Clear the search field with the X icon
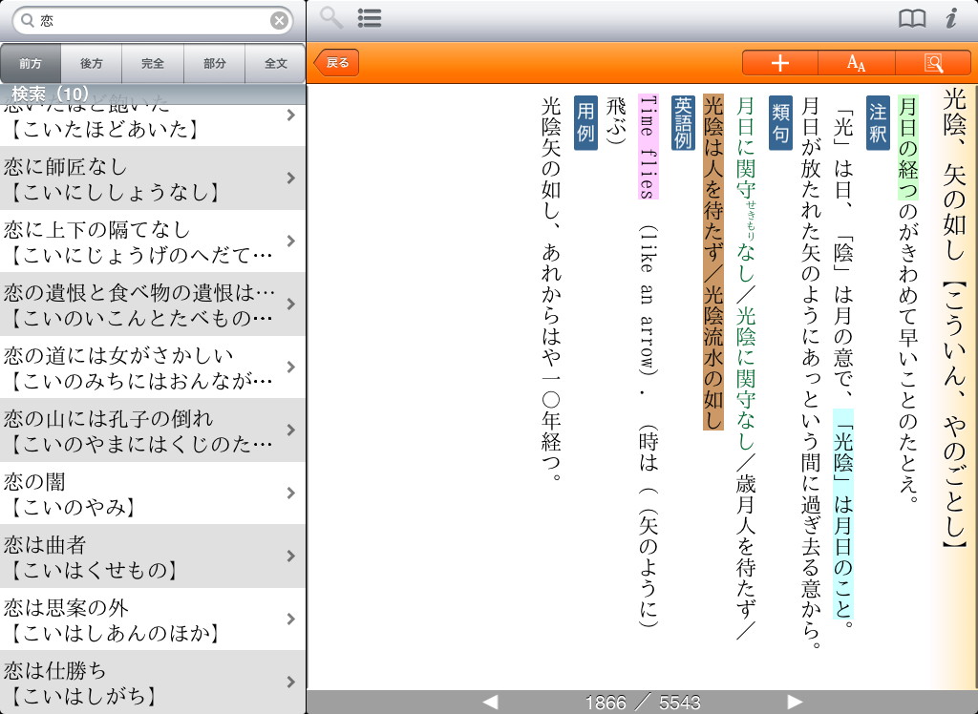Screen dimensions: 978x714 [279, 20]
